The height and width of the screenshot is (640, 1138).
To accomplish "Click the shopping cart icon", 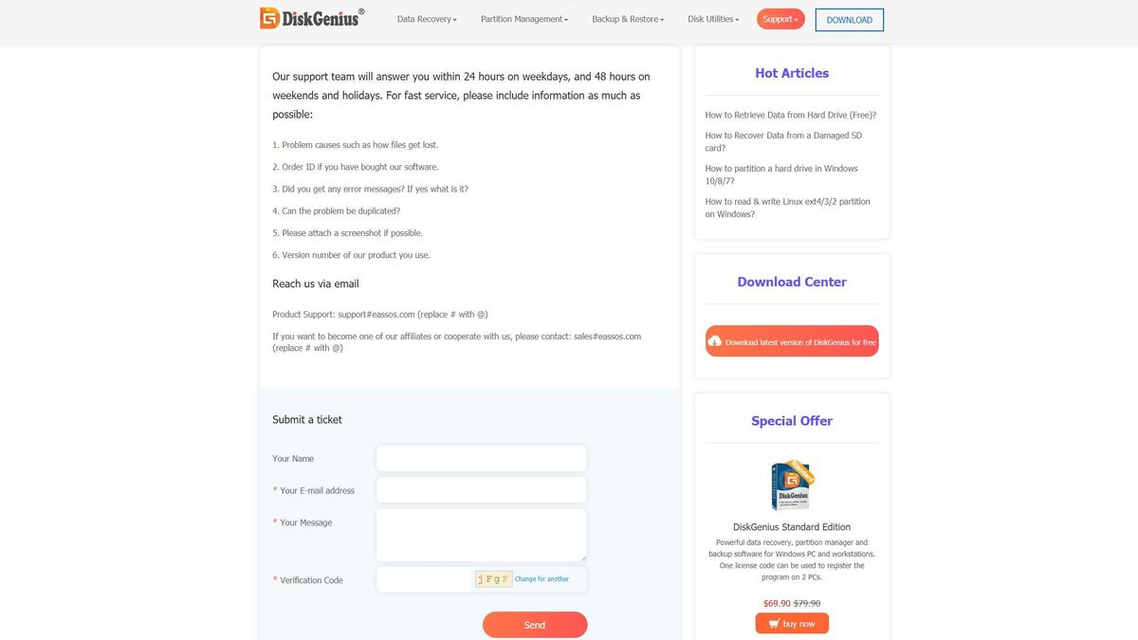I will (775, 623).
